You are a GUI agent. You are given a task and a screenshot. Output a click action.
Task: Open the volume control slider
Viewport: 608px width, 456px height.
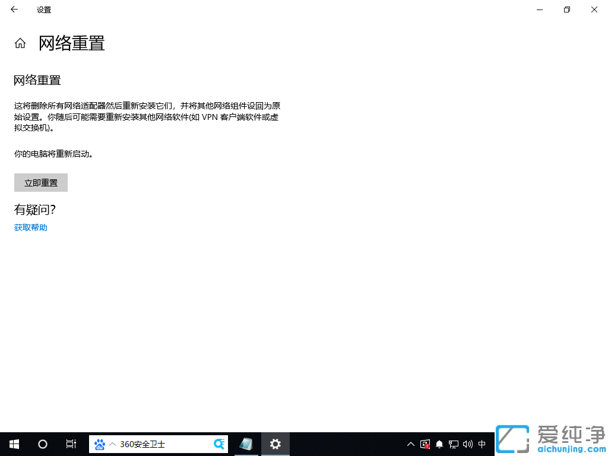[x=467, y=444]
